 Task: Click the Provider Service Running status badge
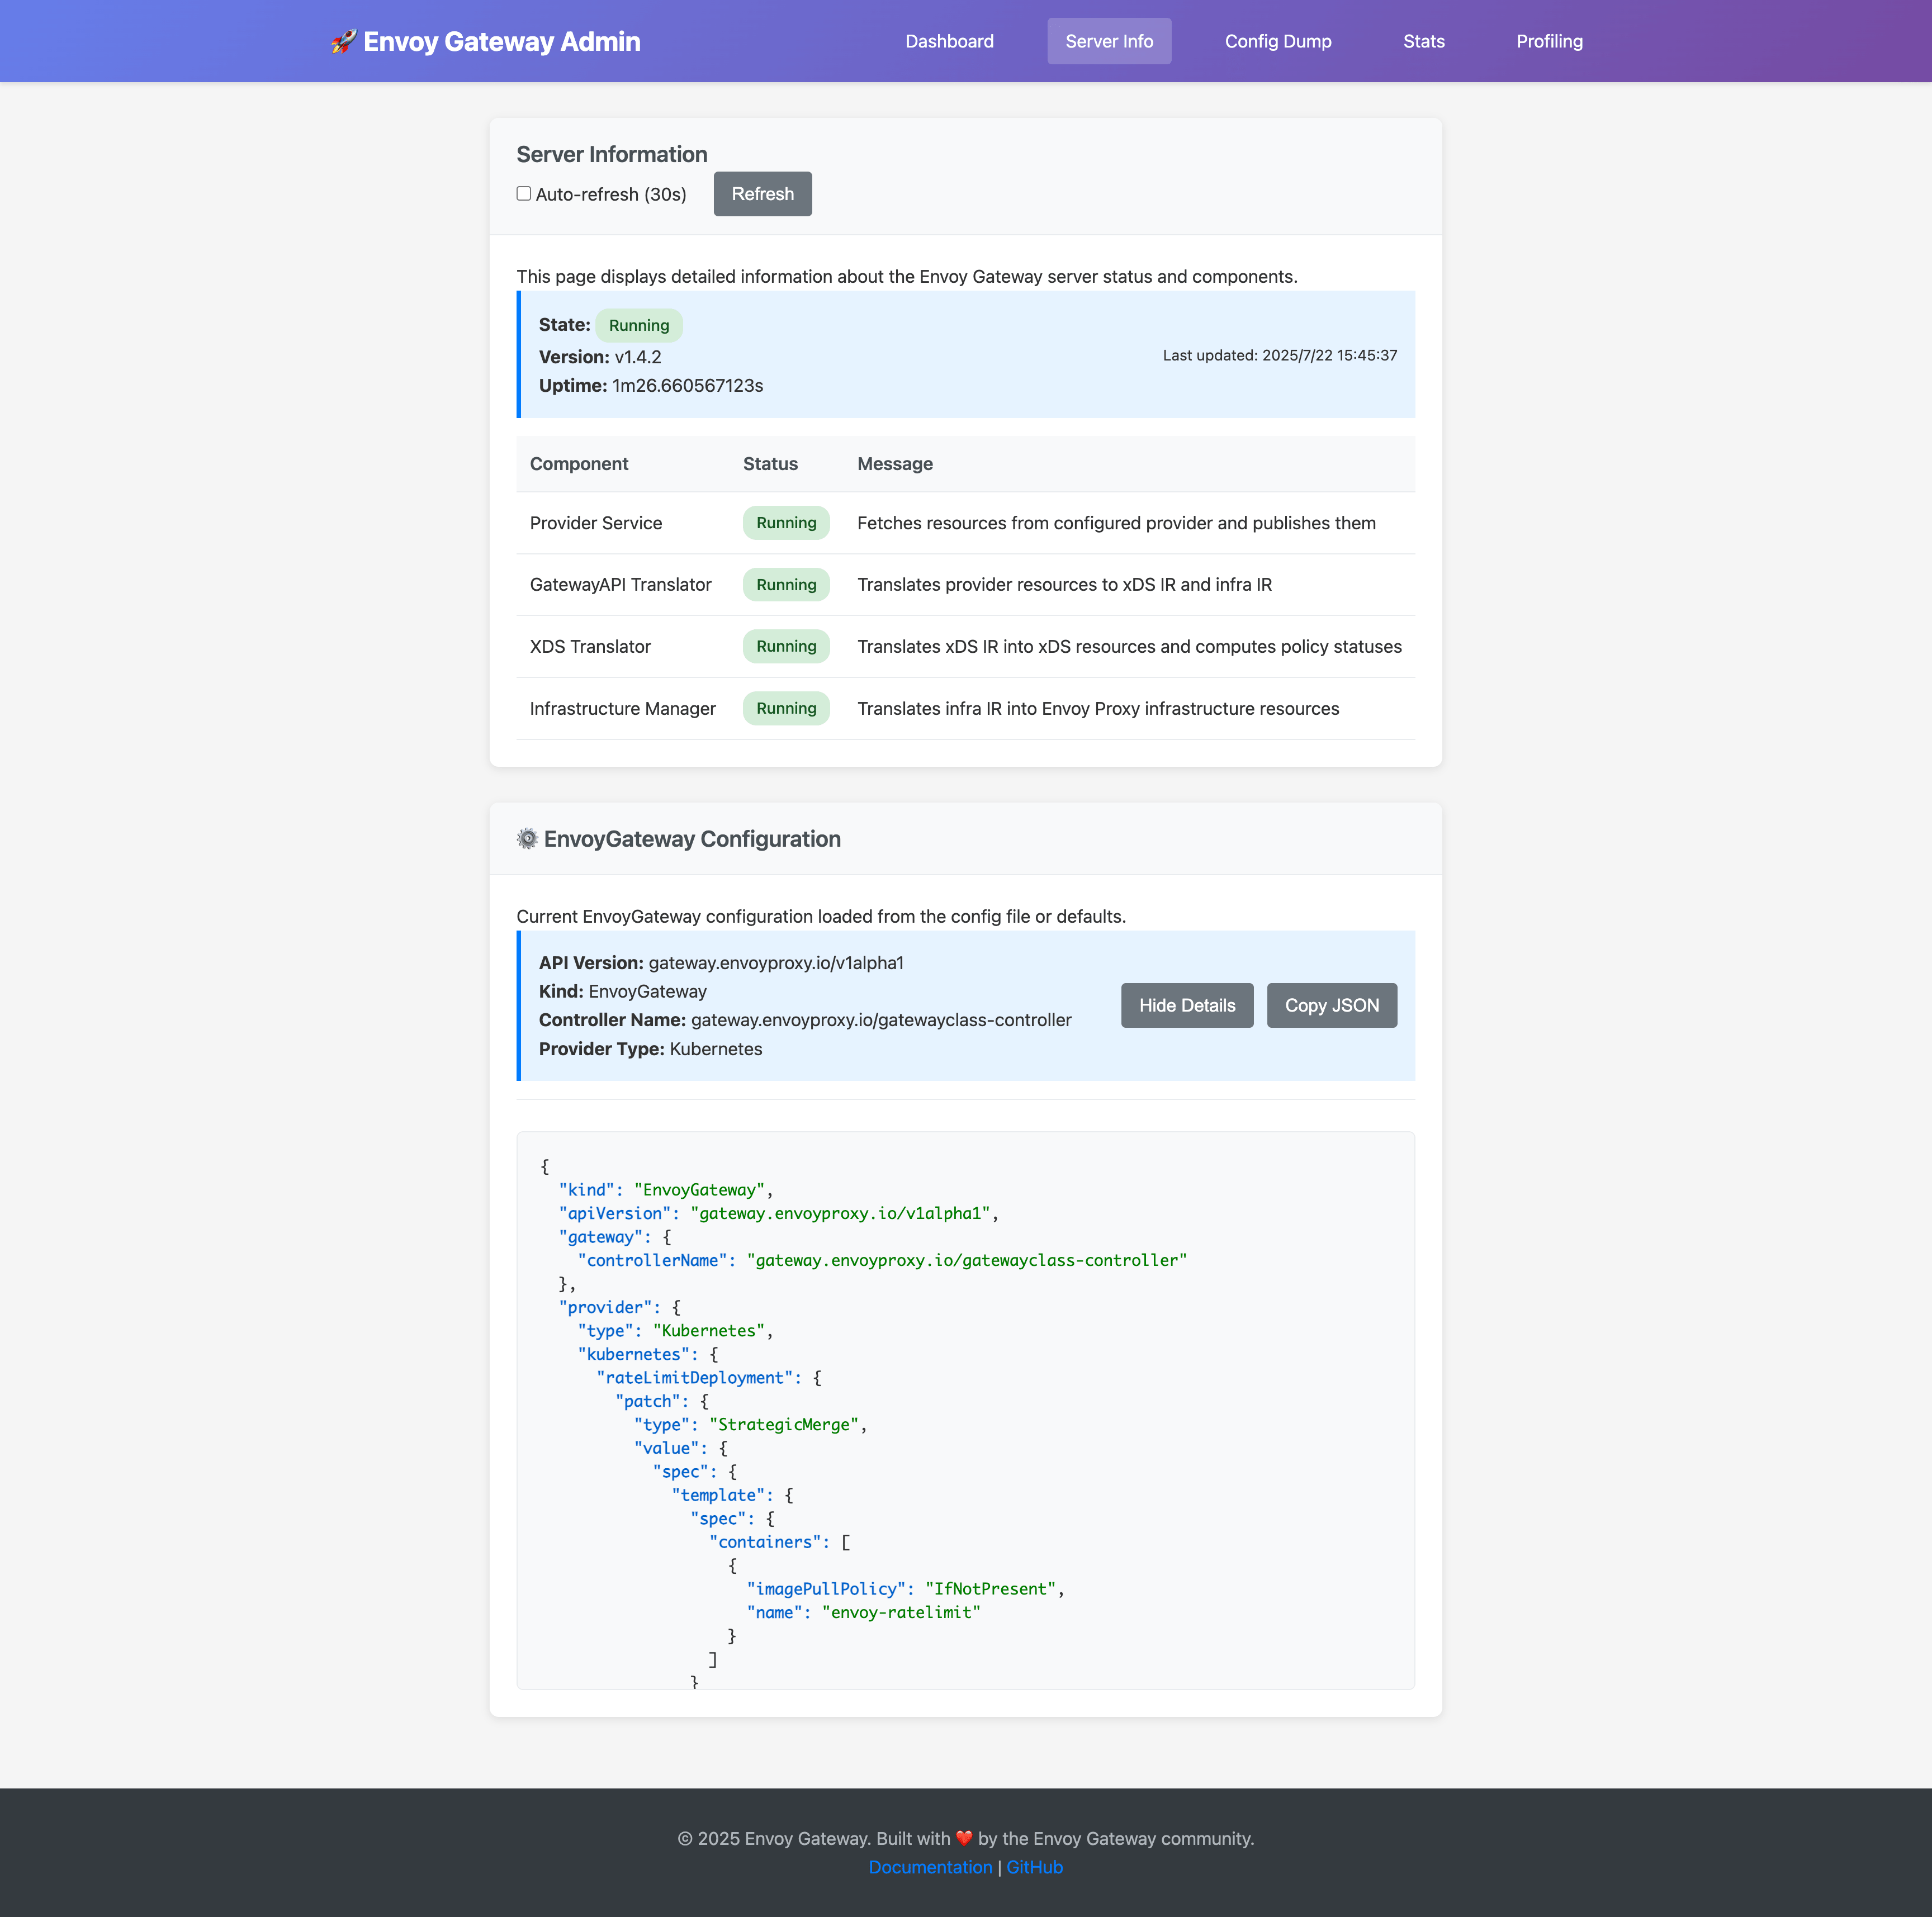[x=786, y=522]
